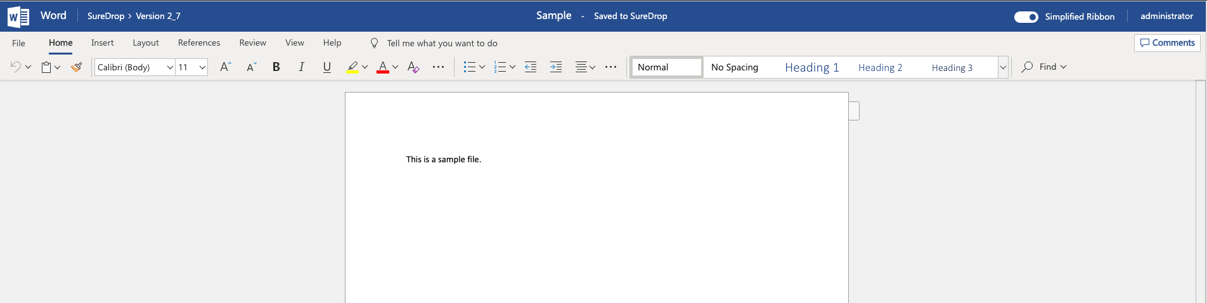Apply the No Spacing style

740,67
